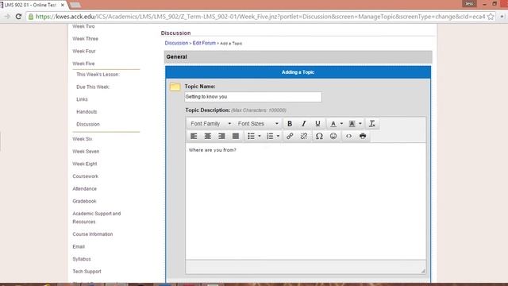This screenshot has width=508, height=286.
Task: Open the Email page
Action: (79, 246)
